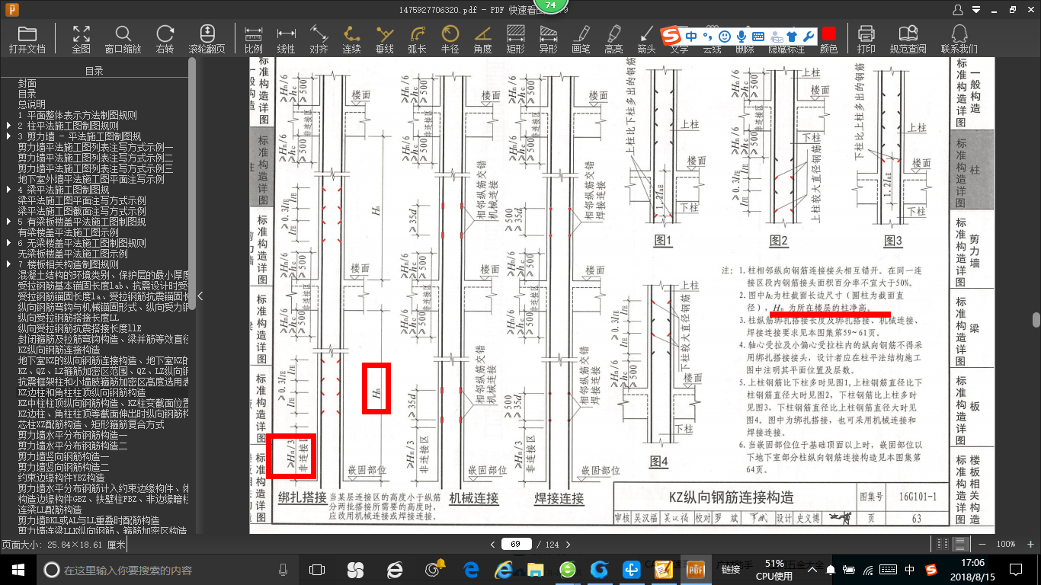Select the 画笔 pen drawing tool
1041x585 pixels.
coord(581,38)
